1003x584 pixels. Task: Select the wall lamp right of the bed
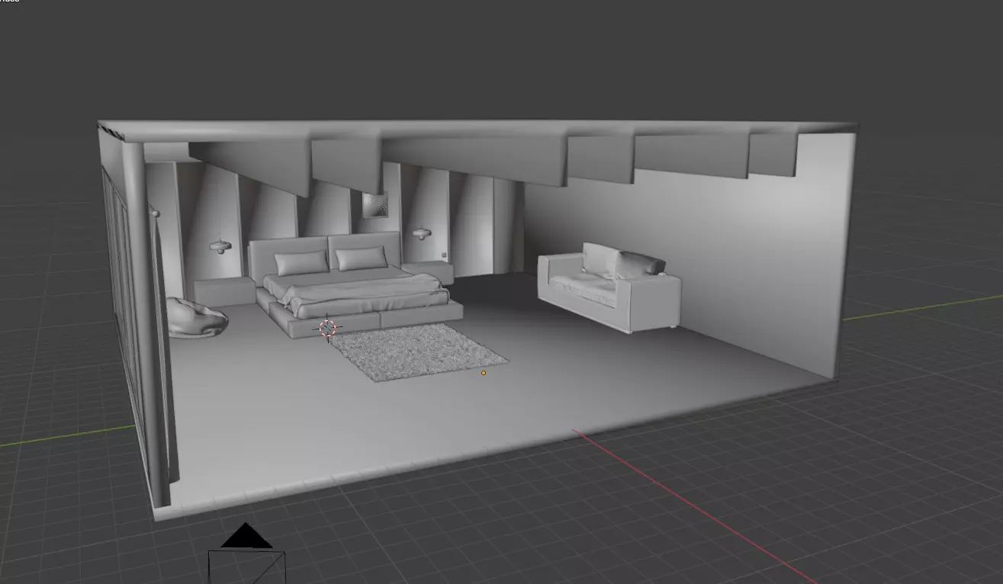(422, 233)
